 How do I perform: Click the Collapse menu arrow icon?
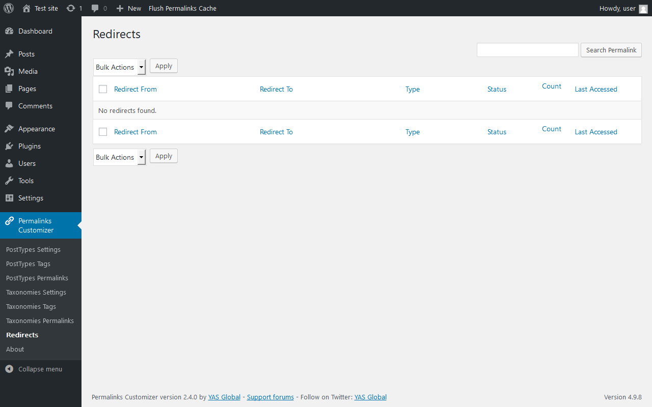tap(9, 369)
